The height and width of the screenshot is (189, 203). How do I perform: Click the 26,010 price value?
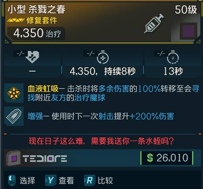[172, 158]
